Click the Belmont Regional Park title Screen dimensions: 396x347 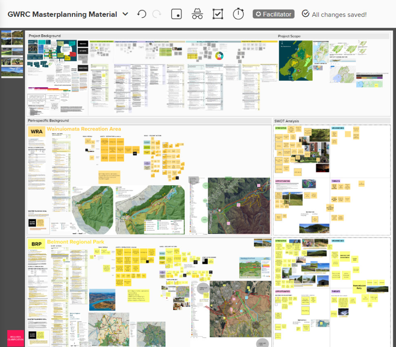coord(76,242)
